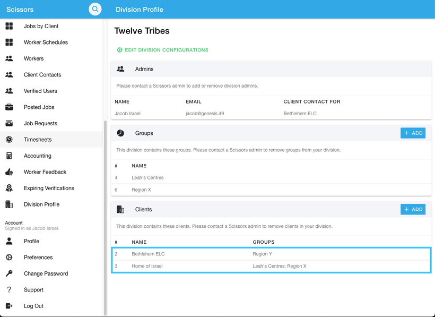
Task: Click the Support question mark icon
Action: [9, 289]
